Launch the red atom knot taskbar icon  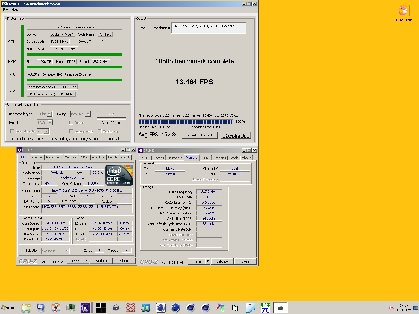click(131, 308)
